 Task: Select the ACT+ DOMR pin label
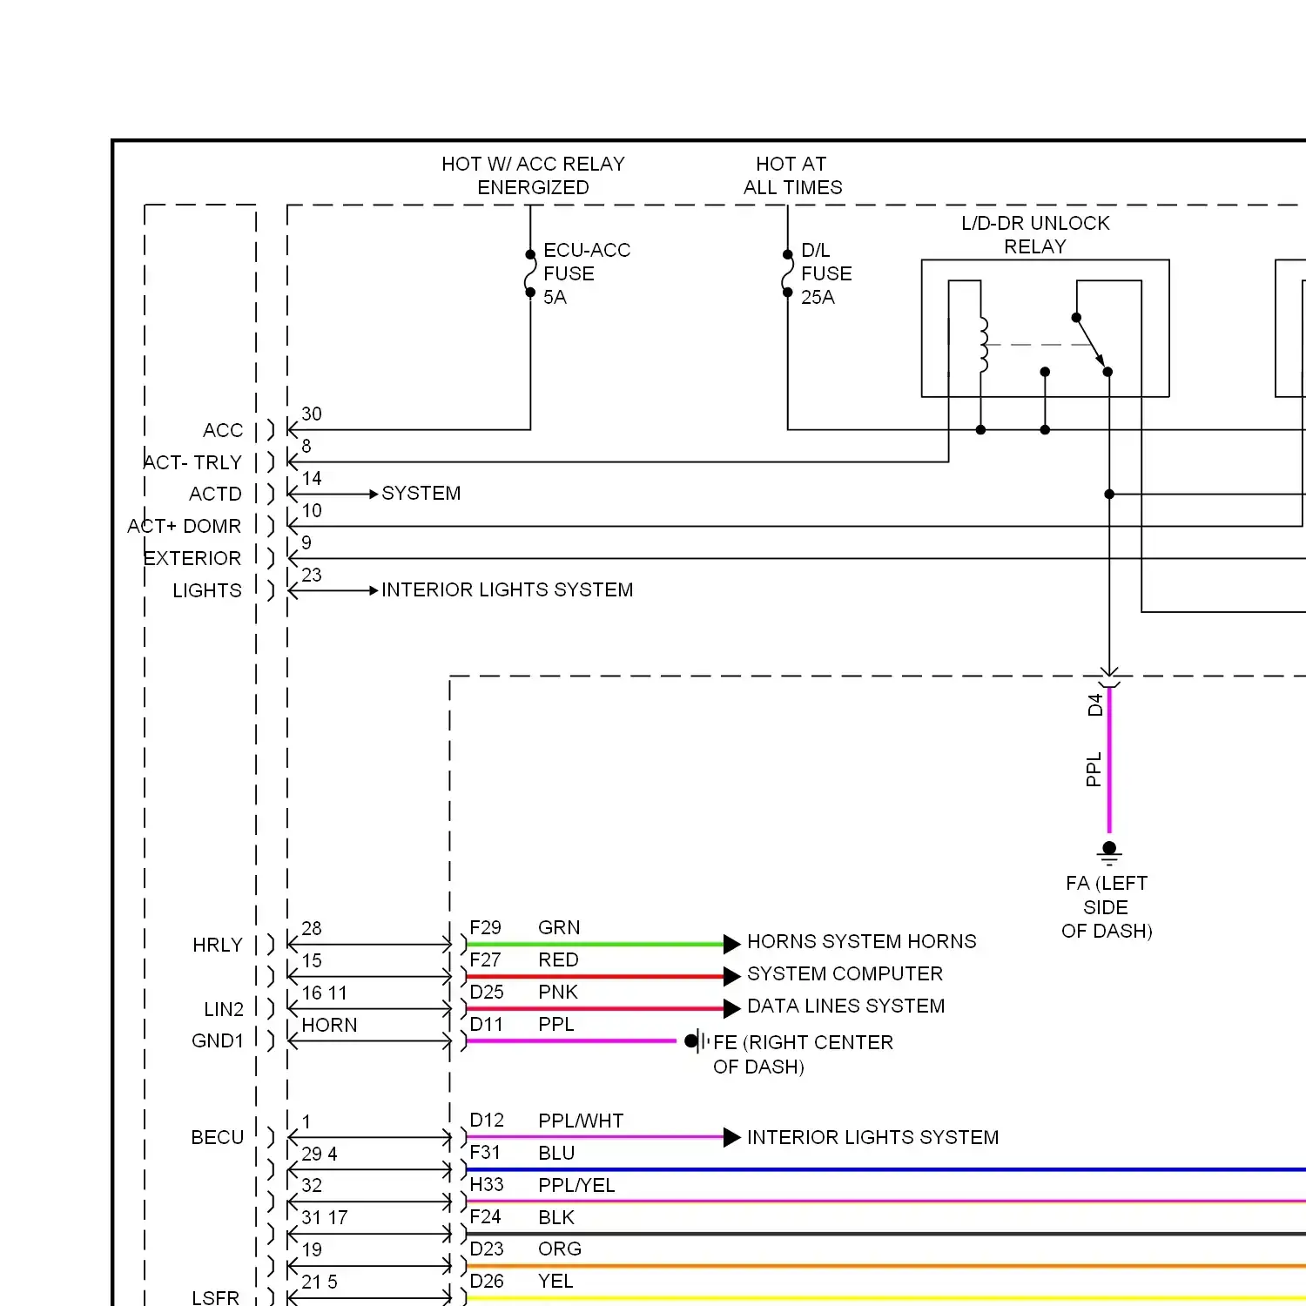184,526
